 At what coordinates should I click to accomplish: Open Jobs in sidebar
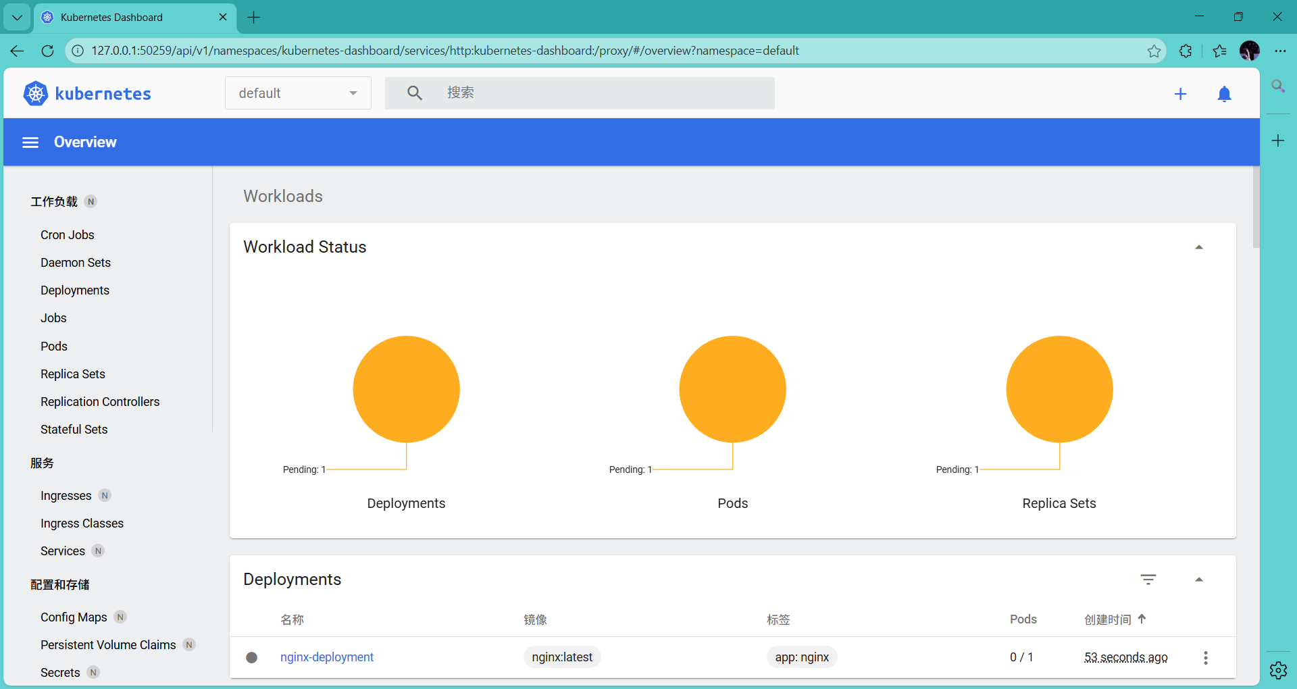53,318
